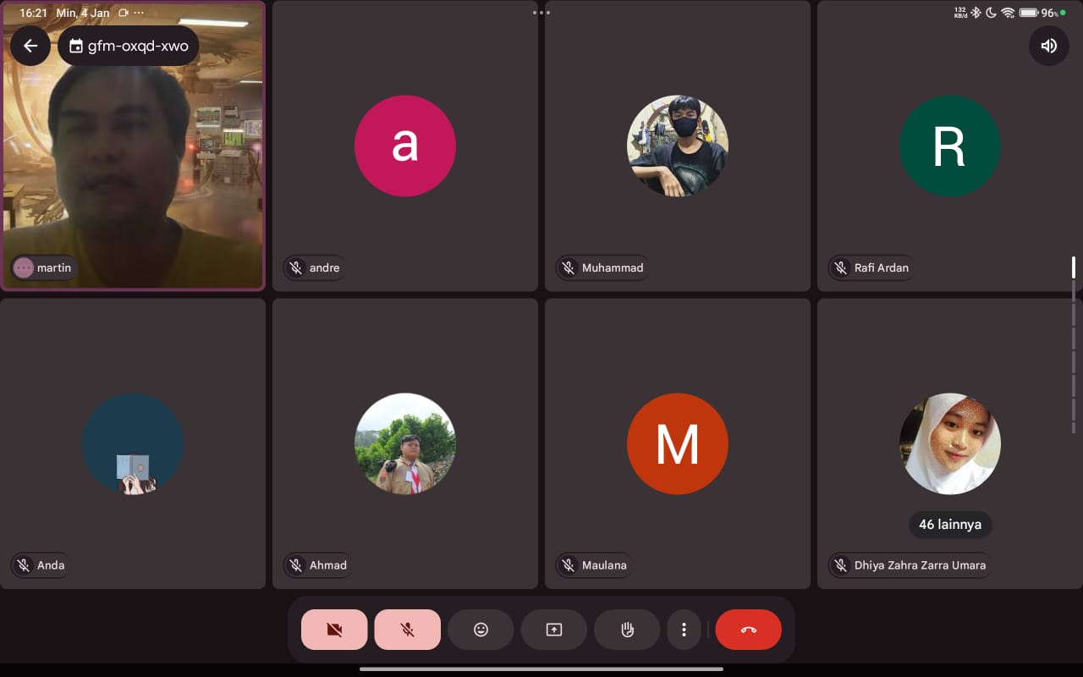The width and height of the screenshot is (1083, 677).
Task: Tap the muted mic icon beside andre
Action: (296, 267)
